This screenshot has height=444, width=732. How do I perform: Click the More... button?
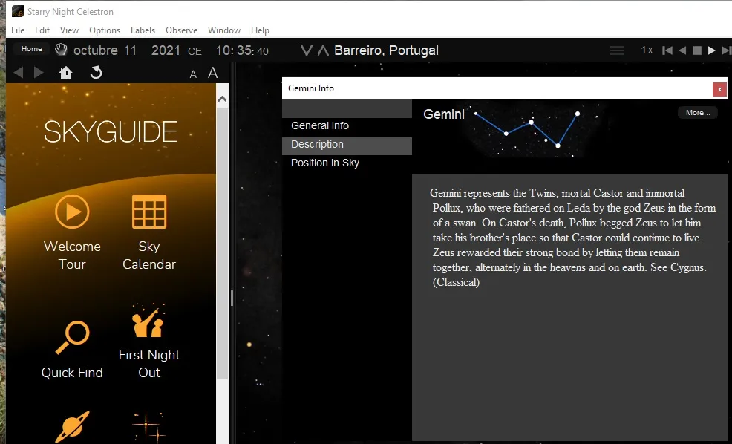point(697,113)
